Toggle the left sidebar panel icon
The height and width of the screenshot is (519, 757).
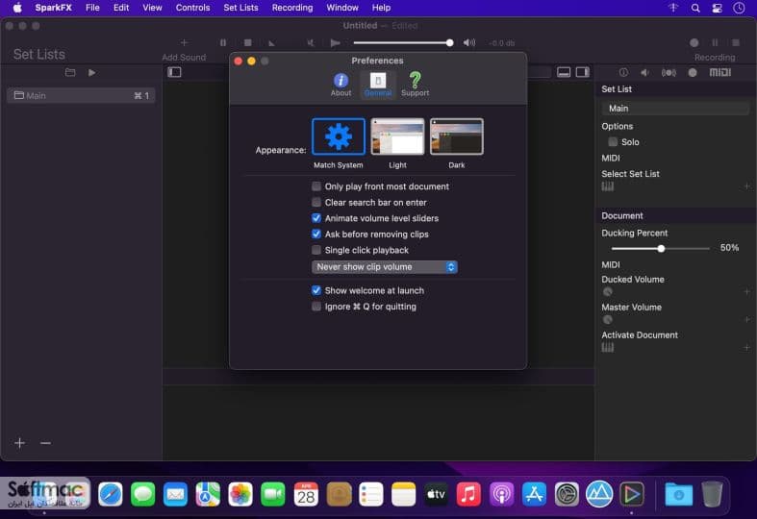click(174, 72)
